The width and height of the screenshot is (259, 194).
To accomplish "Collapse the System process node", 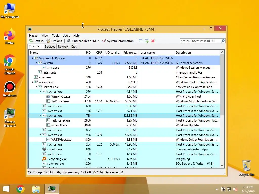I will [36, 63].
